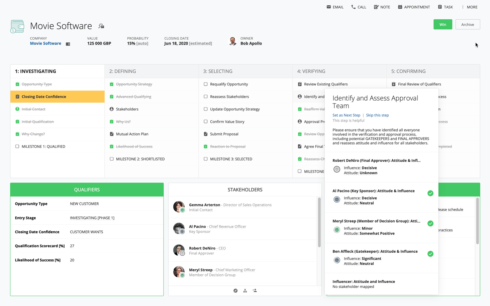The width and height of the screenshot is (490, 306).
Task: Click the team icon next to the Movie Software title
Action: pos(101,25)
